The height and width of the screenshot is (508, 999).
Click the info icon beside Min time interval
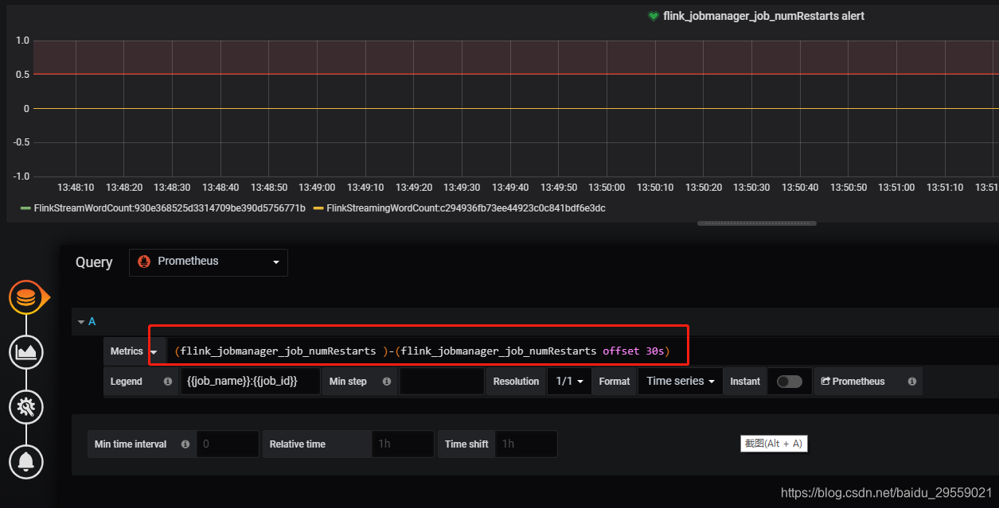pos(187,444)
